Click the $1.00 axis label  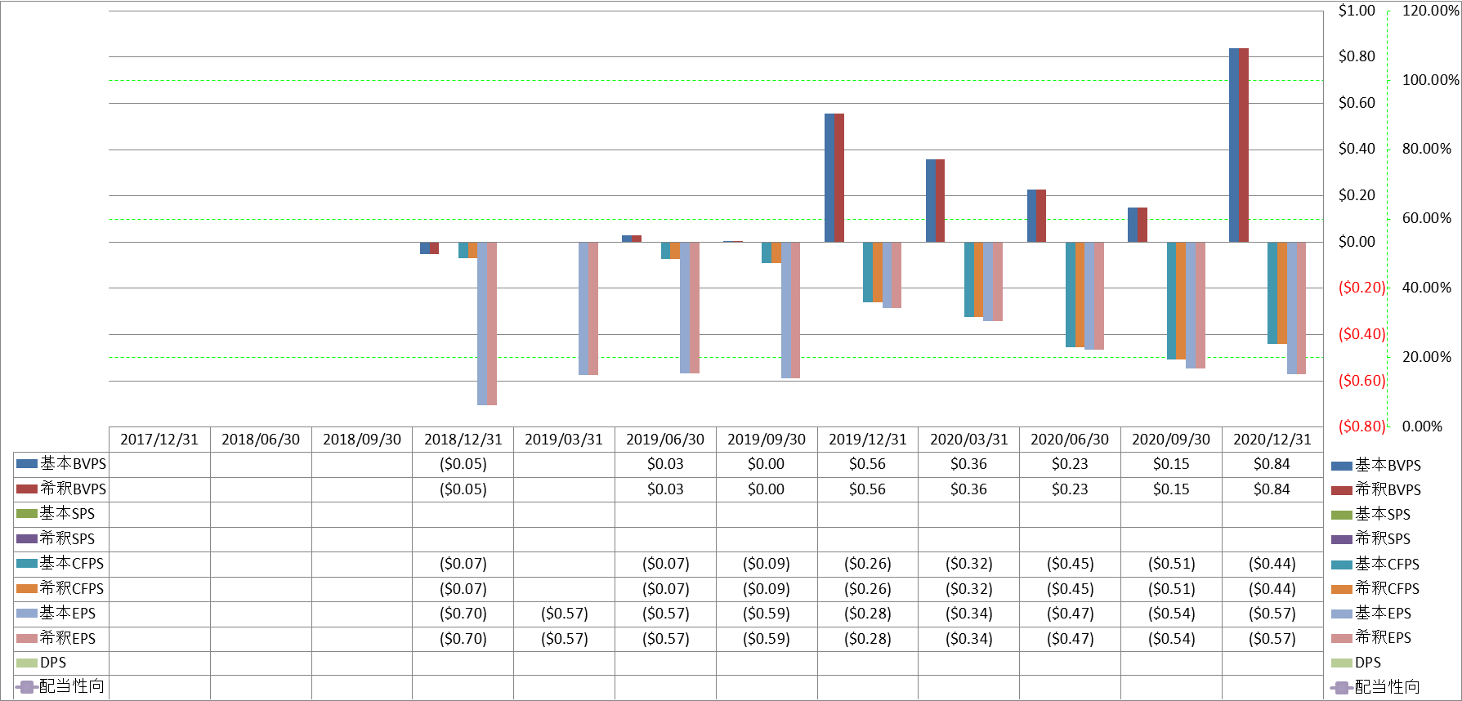click(1357, 11)
